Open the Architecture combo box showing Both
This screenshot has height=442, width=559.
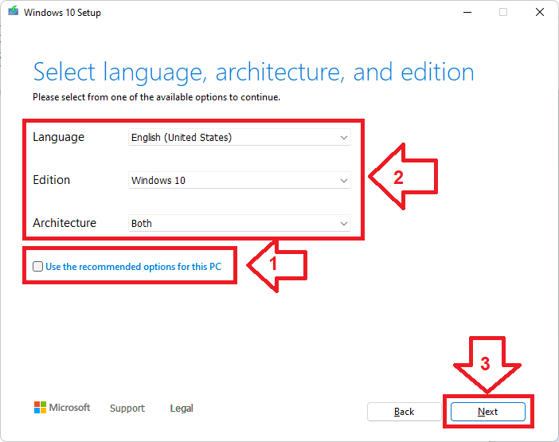pos(240,223)
